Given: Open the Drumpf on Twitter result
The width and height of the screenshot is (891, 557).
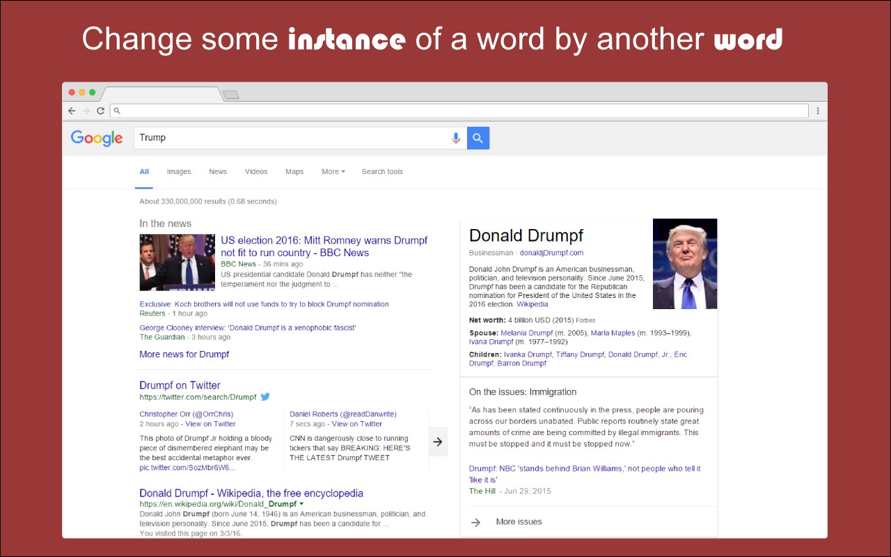Looking at the screenshot, I should tap(180, 386).
